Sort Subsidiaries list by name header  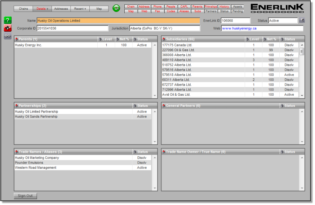[x=203, y=39]
